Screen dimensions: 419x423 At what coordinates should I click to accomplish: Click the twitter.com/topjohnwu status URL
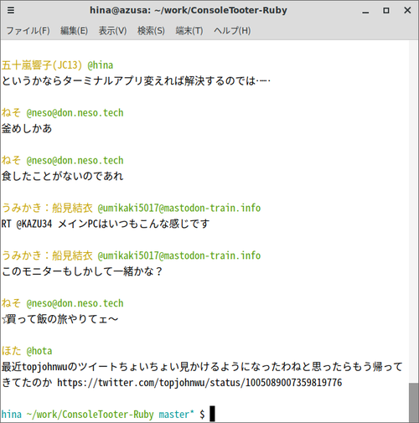tap(199, 383)
